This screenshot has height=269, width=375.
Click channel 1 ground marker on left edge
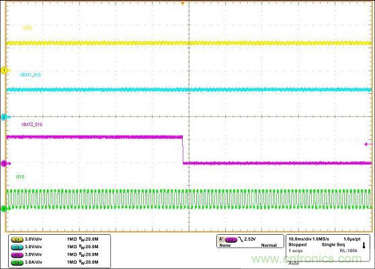pyautogui.click(x=4, y=70)
